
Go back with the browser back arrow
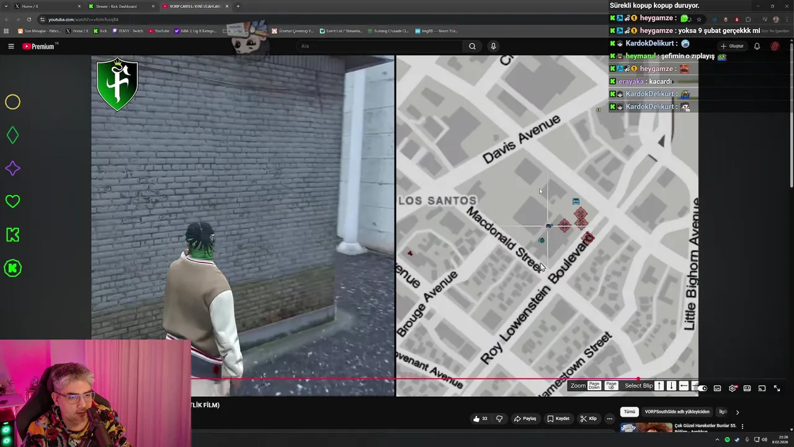(x=7, y=19)
